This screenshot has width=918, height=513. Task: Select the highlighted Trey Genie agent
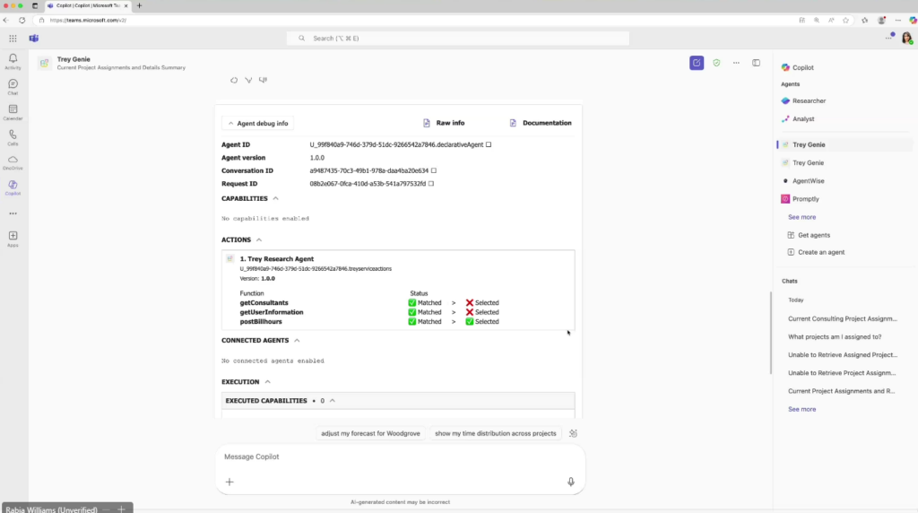pyautogui.click(x=844, y=144)
